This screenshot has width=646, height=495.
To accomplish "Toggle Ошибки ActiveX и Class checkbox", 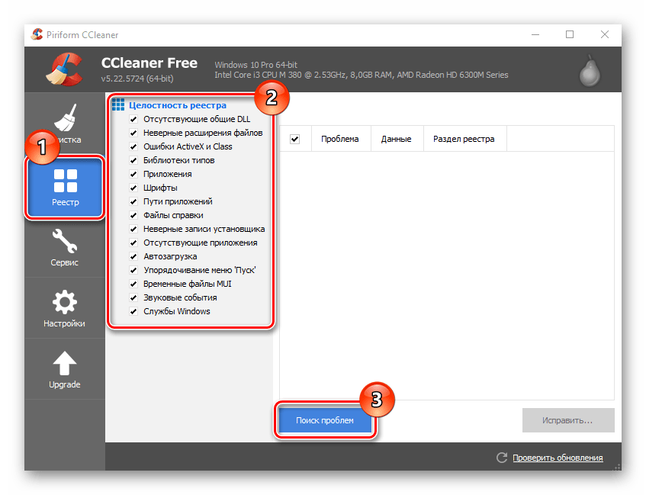I will pyautogui.click(x=133, y=146).
